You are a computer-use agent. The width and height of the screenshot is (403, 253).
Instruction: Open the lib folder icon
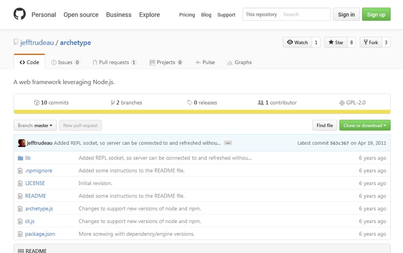(20, 158)
